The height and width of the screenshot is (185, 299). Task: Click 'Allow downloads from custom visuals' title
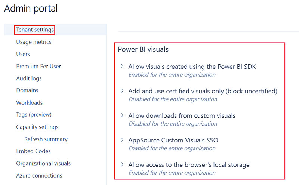(182, 115)
